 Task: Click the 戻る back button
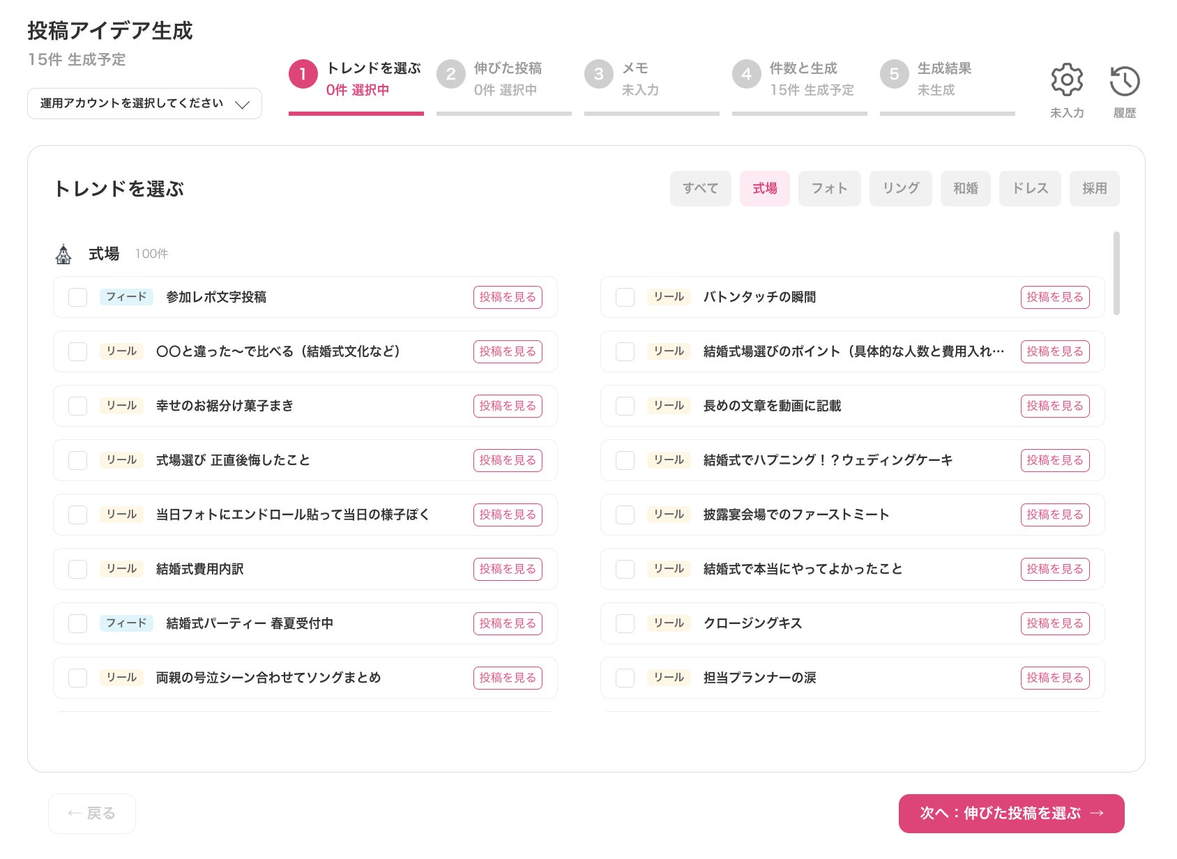(92, 814)
